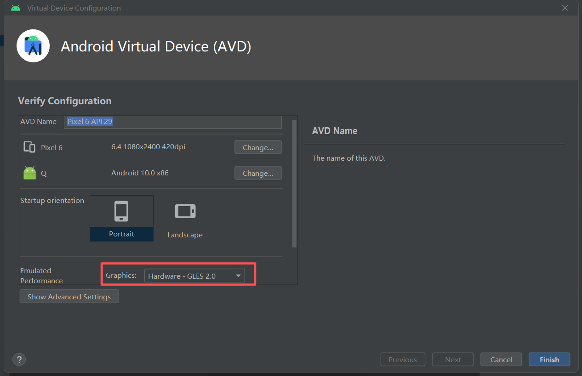Open help with the question mark icon
The width and height of the screenshot is (582, 376).
19,359
